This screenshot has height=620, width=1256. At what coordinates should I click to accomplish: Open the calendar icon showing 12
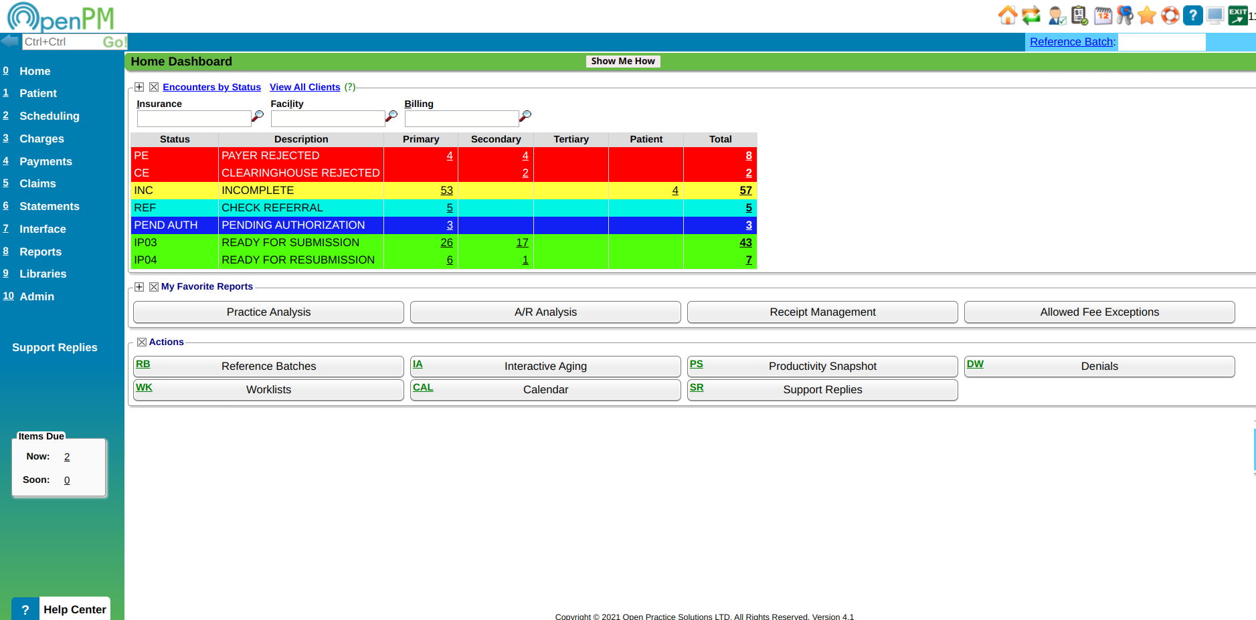[x=1103, y=15]
